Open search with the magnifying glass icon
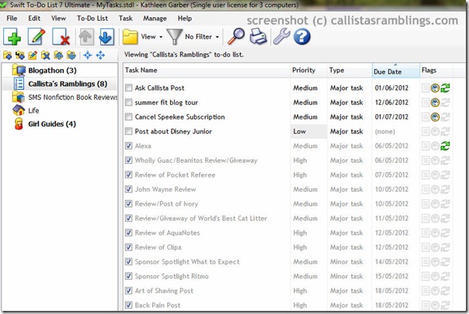The height and width of the screenshot is (314, 469). 235,36
